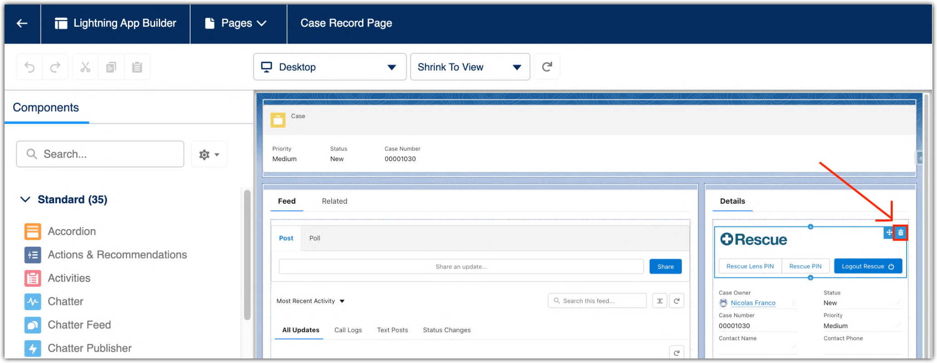Viewport: 937px width, 363px height.
Task: Open Nicolas Franco case owner link
Action: click(753, 303)
